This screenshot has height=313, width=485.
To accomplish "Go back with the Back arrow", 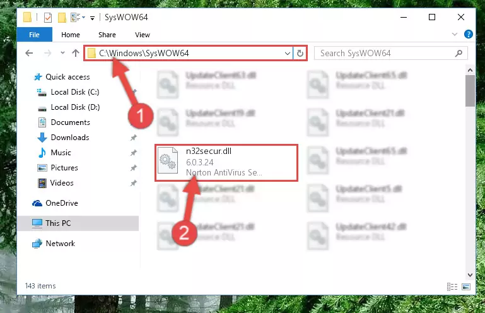I will click(29, 53).
